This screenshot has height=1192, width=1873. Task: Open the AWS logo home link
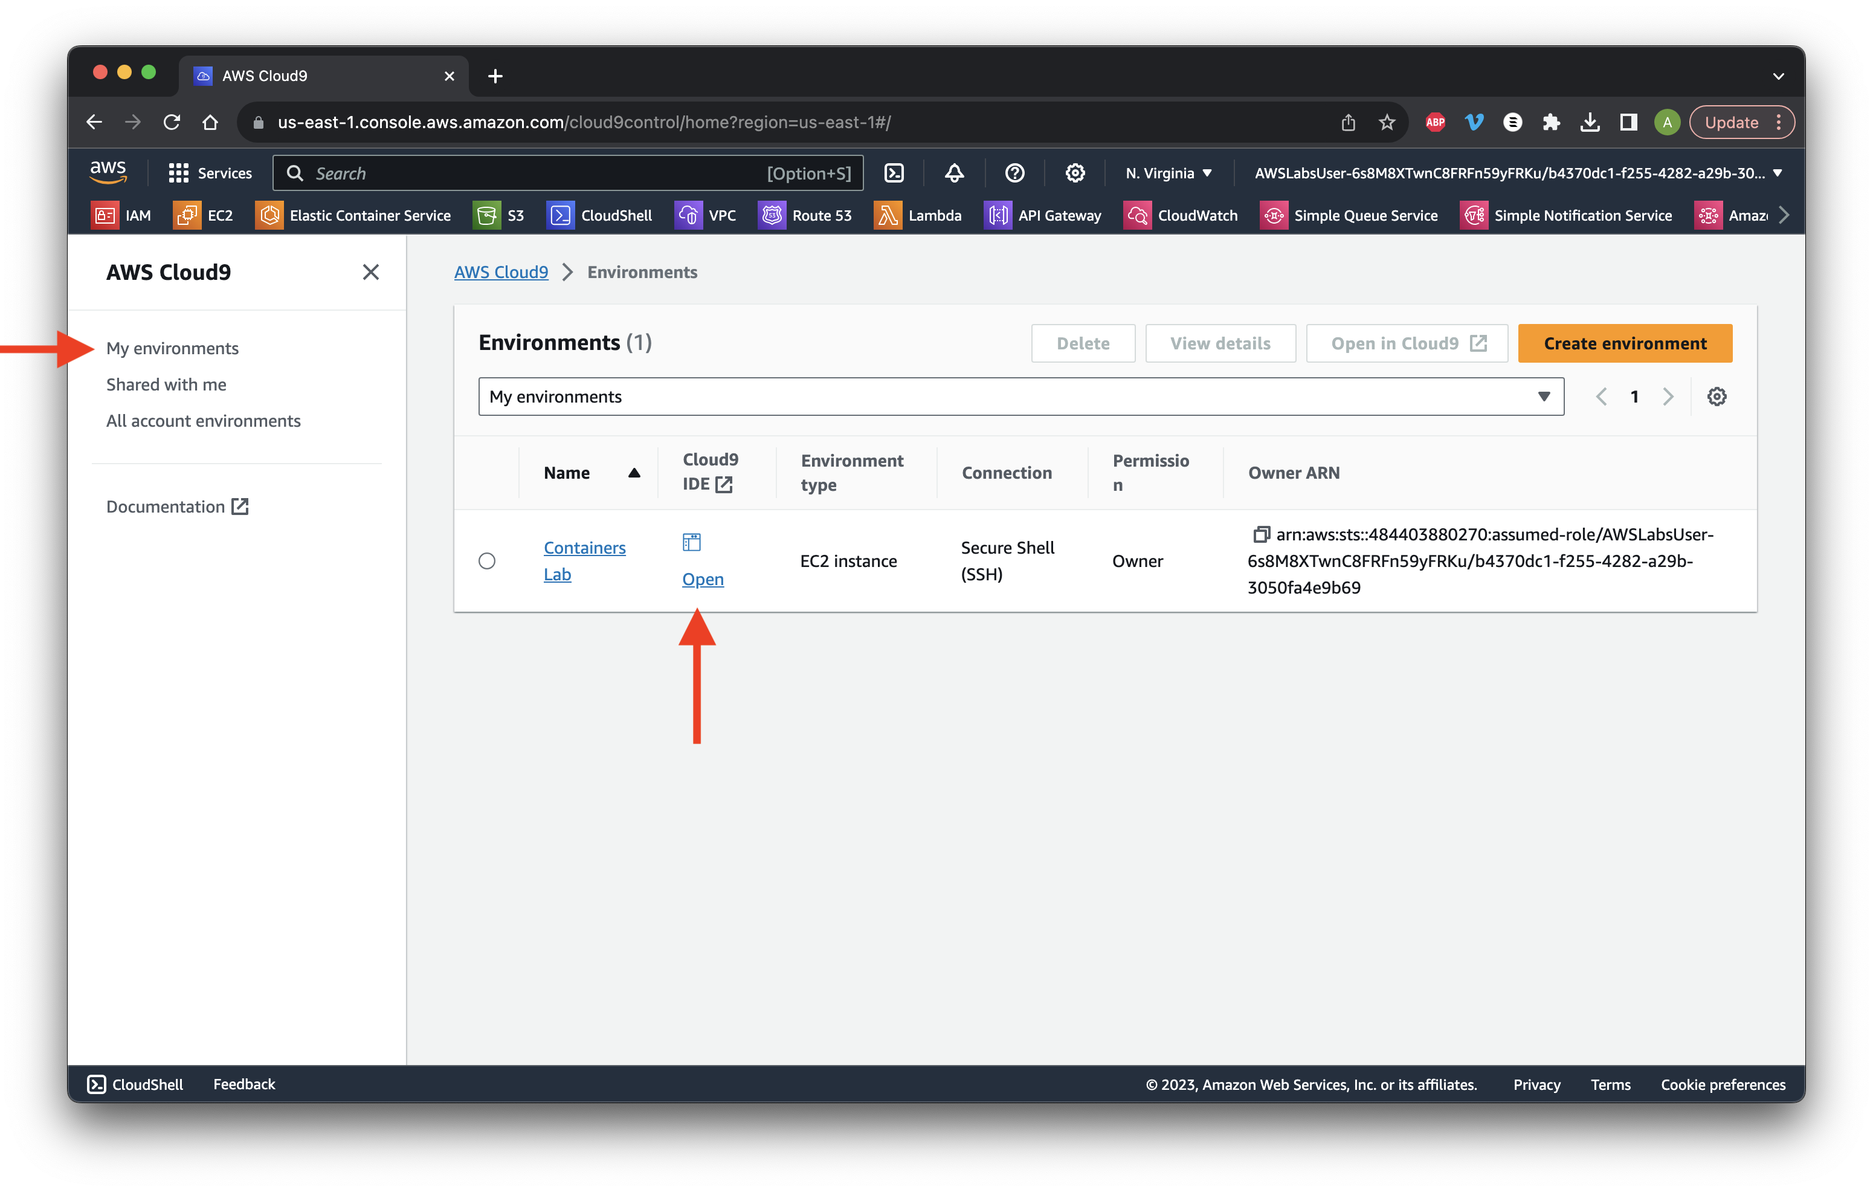[108, 172]
